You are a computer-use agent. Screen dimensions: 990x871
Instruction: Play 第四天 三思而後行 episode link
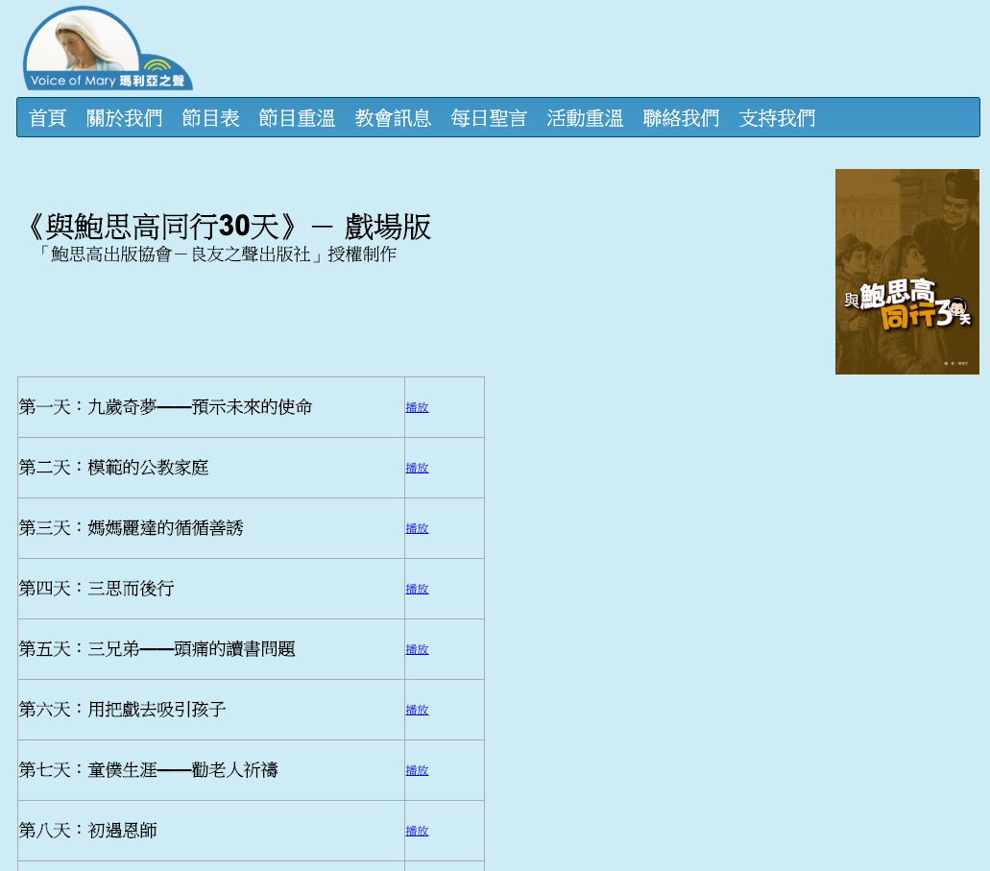point(417,590)
